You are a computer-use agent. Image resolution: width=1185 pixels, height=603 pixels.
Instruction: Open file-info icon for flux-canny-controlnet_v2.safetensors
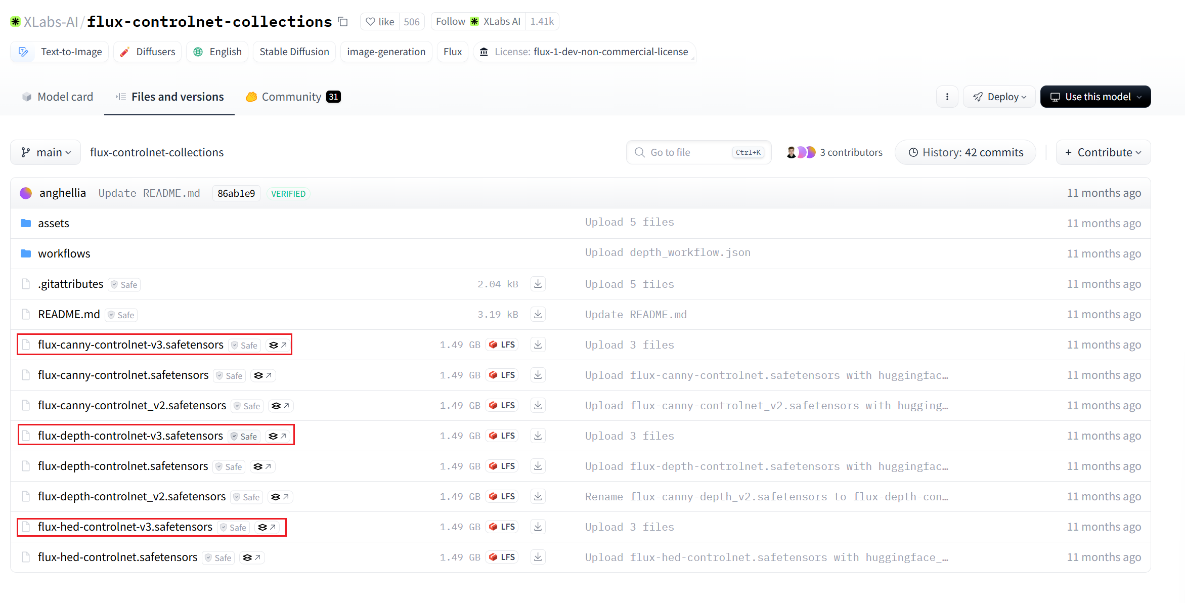pyautogui.click(x=280, y=406)
